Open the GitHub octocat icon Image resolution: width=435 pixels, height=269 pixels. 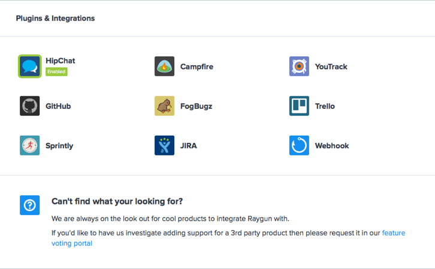coord(30,106)
